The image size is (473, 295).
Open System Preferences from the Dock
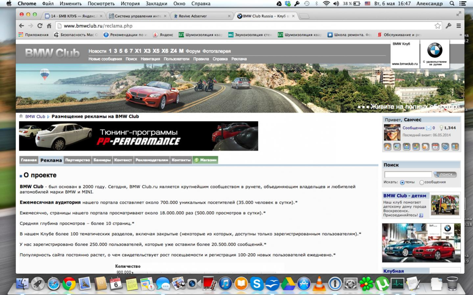click(350, 284)
